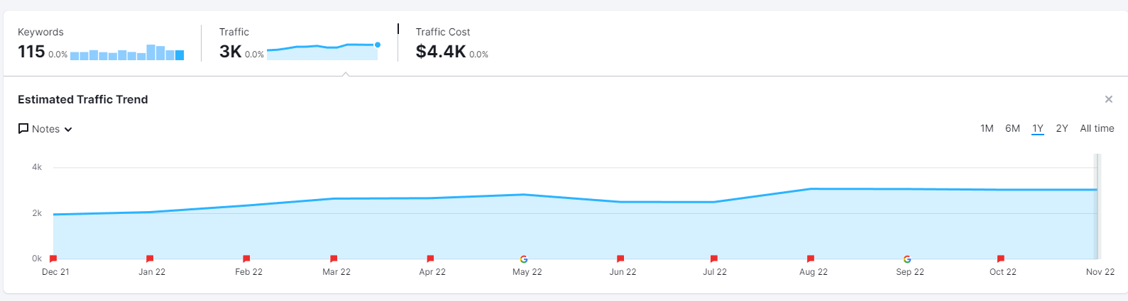The image size is (1128, 301).
Task: Expand the Notes dropdown
Action: (x=45, y=129)
